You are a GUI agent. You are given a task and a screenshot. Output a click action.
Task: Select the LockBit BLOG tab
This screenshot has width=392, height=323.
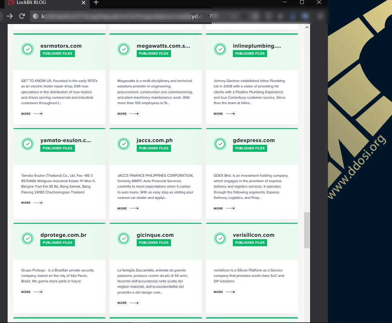[47, 3]
